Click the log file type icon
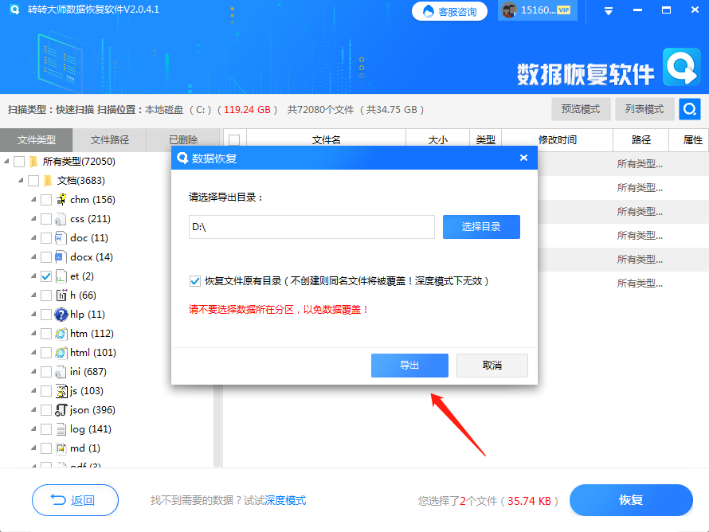The height and width of the screenshot is (532, 709). point(62,429)
